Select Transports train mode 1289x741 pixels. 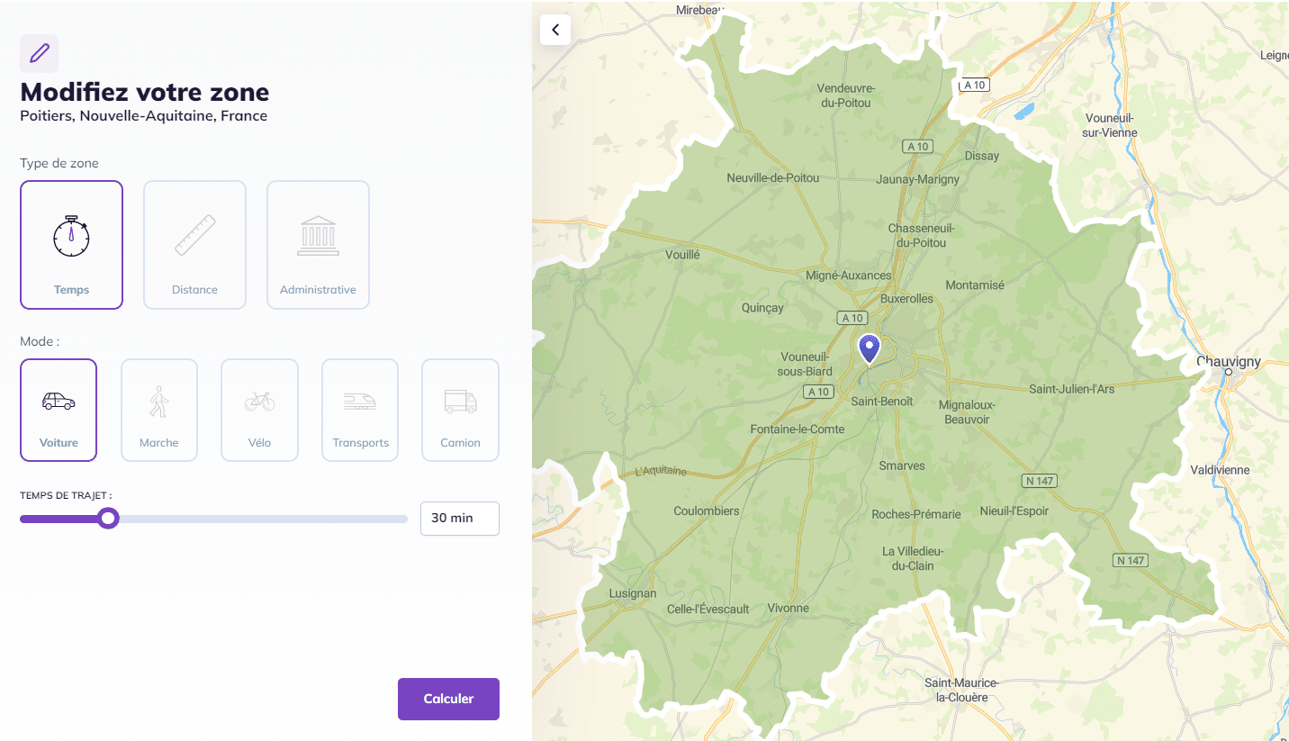coord(360,411)
